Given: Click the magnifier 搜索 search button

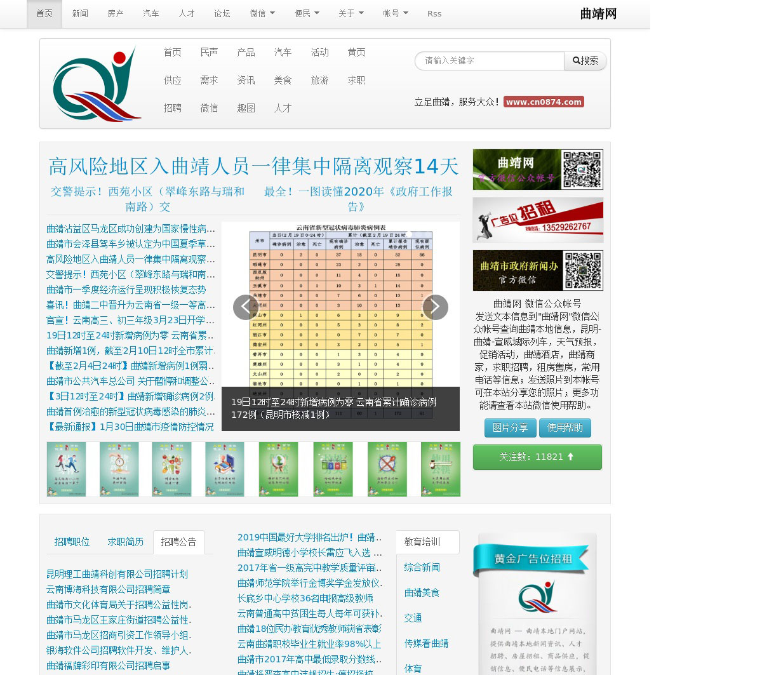Looking at the screenshot, I should 585,61.
